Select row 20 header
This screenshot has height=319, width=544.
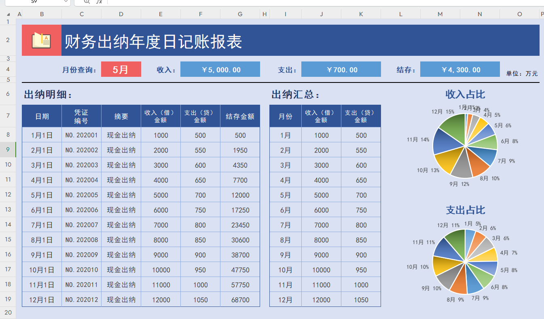pyautogui.click(x=8, y=312)
